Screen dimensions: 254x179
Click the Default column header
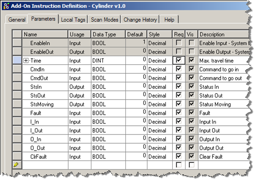tap(136, 34)
